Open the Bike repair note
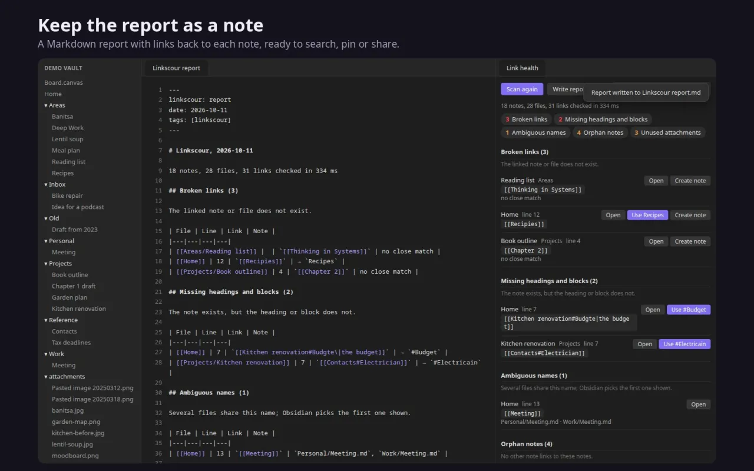This screenshot has width=754, height=471. pyautogui.click(x=67, y=196)
